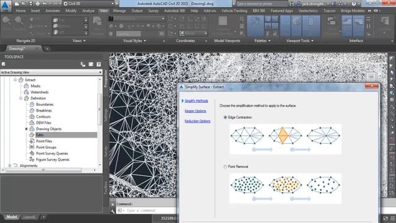Expand the Visual Styles panel dropdown
396x223 pixels.
pyautogui.click(x=145, y=41)
